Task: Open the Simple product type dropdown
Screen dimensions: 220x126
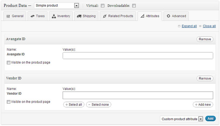Action: pyautogui.click(x=56, y=6)
